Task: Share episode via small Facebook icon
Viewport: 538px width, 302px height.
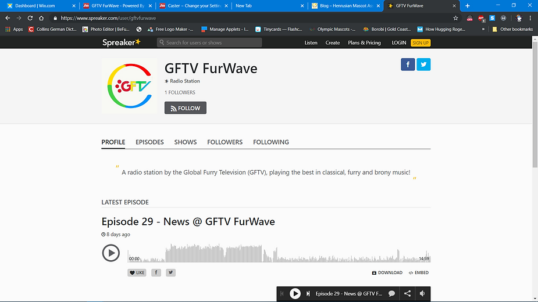Action: [156, 272]
